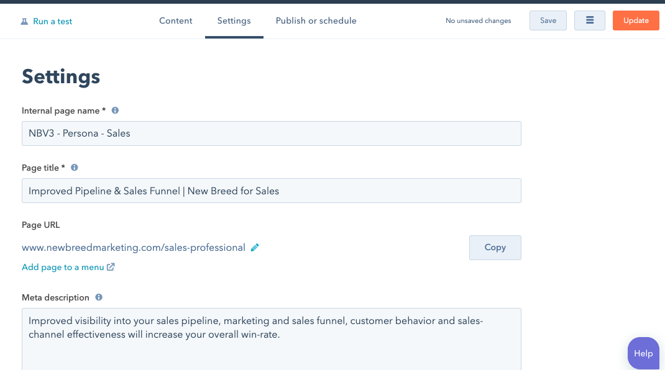Click into the Page title field
This screenshot has width=665, height=370.
coord(272,191)
